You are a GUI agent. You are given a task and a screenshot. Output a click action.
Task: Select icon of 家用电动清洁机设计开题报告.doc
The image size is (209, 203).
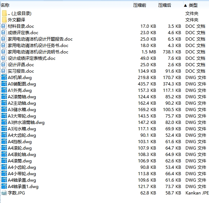pos(4,39)
